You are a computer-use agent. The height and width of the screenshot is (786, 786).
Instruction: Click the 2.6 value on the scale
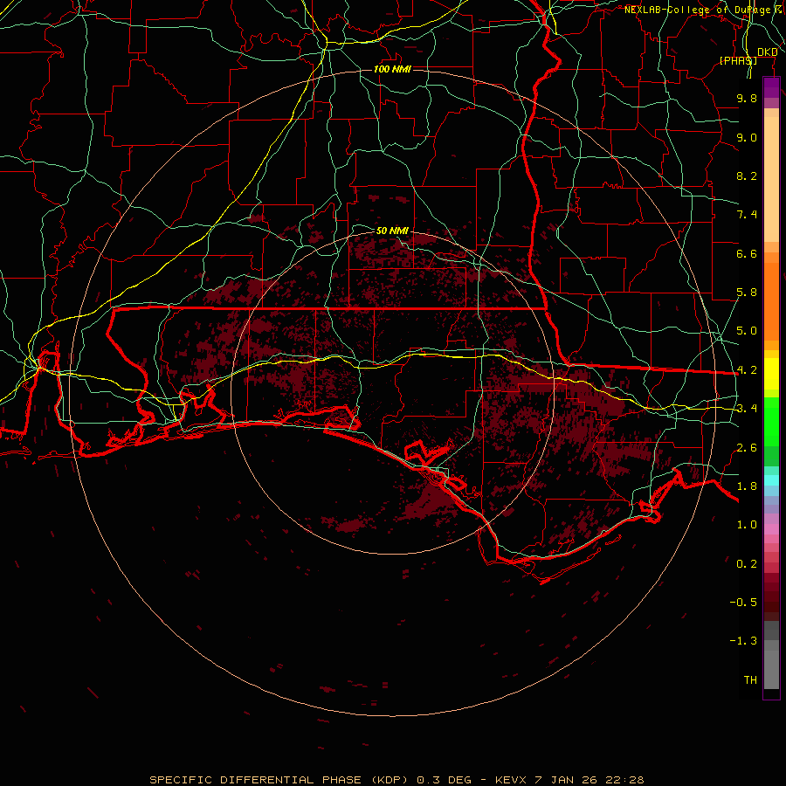tap(747, 448)
